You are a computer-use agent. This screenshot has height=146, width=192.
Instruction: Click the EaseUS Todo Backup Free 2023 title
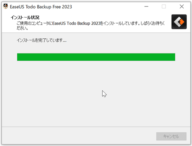click(x=41, y=7)
